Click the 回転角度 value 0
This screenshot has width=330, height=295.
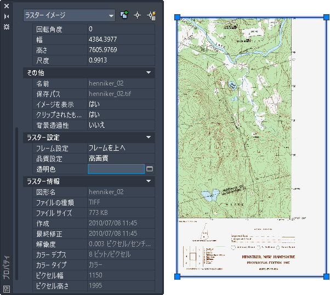click(x=121, y=29)
